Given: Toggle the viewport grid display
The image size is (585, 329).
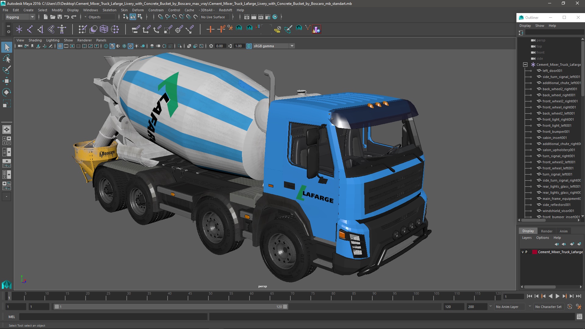Looking at the screenshot, I should point(60,46).
